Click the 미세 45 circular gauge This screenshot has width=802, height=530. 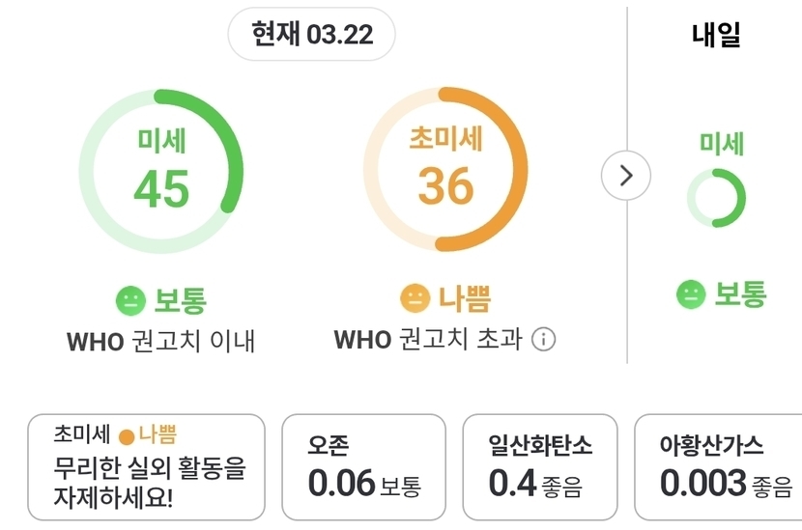click(x=161, y=171)
